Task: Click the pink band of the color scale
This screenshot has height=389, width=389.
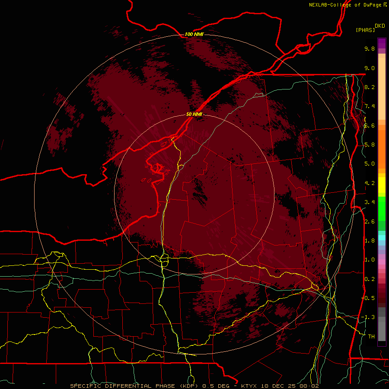Action: 382,262
